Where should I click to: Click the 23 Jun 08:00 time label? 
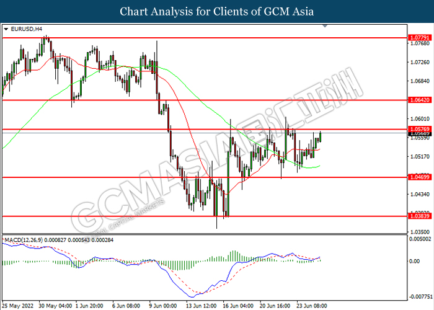coord(312,306)
